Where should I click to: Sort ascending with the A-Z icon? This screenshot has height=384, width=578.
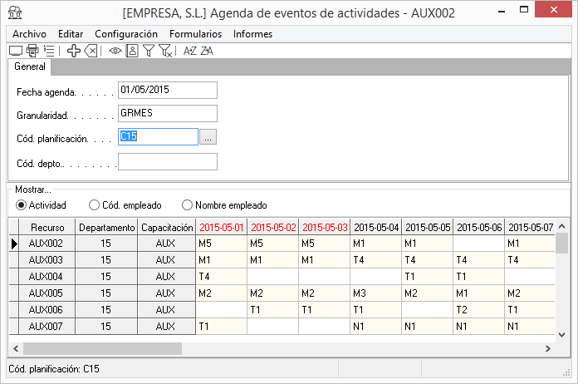pos(189,51)
